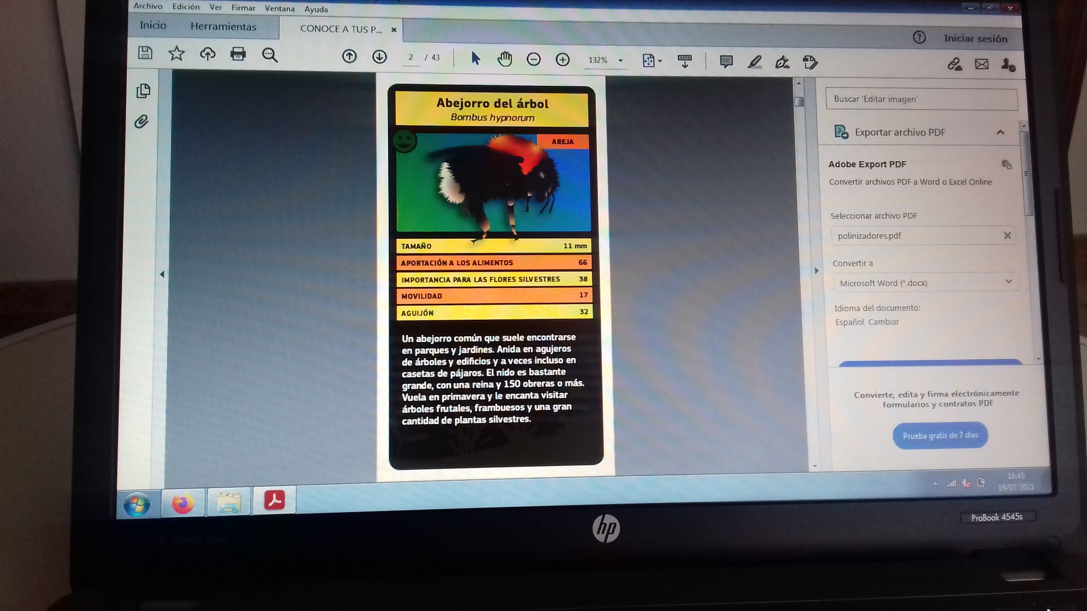
Task: Click the star bookmark icon
Action: pyautogui.click(x=176, y=54)
